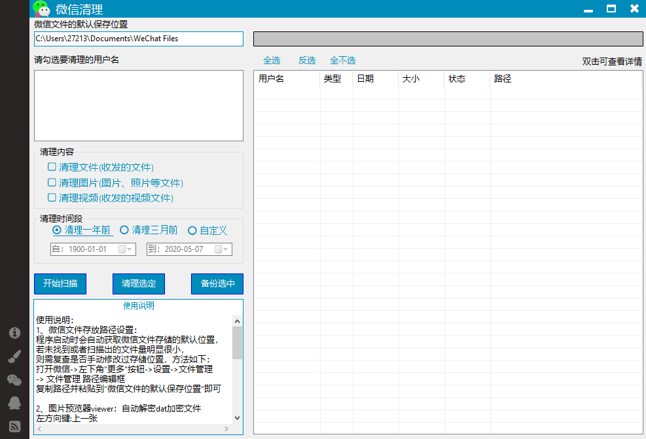Image resolution: width=646 pixels, height=439 pixels.
Task: Click 开始扫描 button
Action: (60, 284)
